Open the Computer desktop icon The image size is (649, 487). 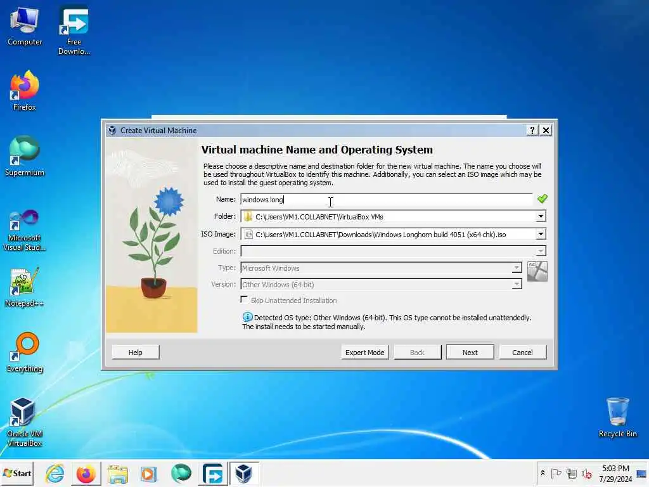pyautogui.click(x=25, y=25)
